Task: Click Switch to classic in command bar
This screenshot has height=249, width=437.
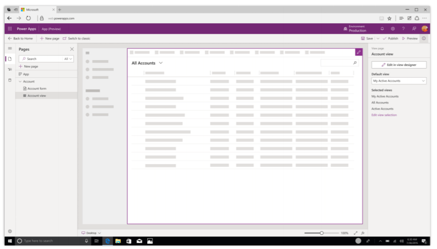Action: click(x=76, y=38)
